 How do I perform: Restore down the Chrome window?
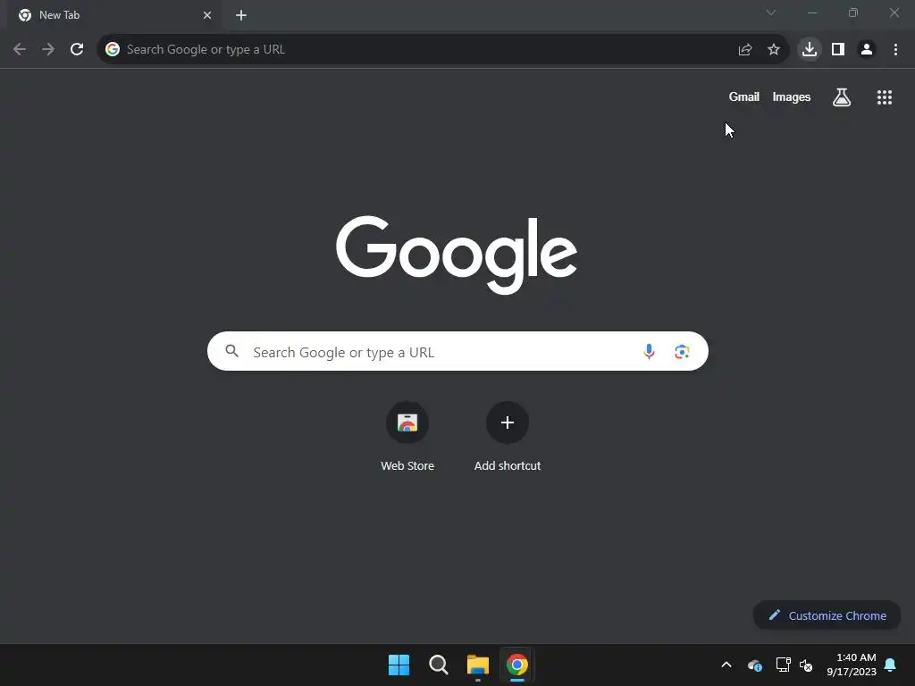click(x=853, y=13)
